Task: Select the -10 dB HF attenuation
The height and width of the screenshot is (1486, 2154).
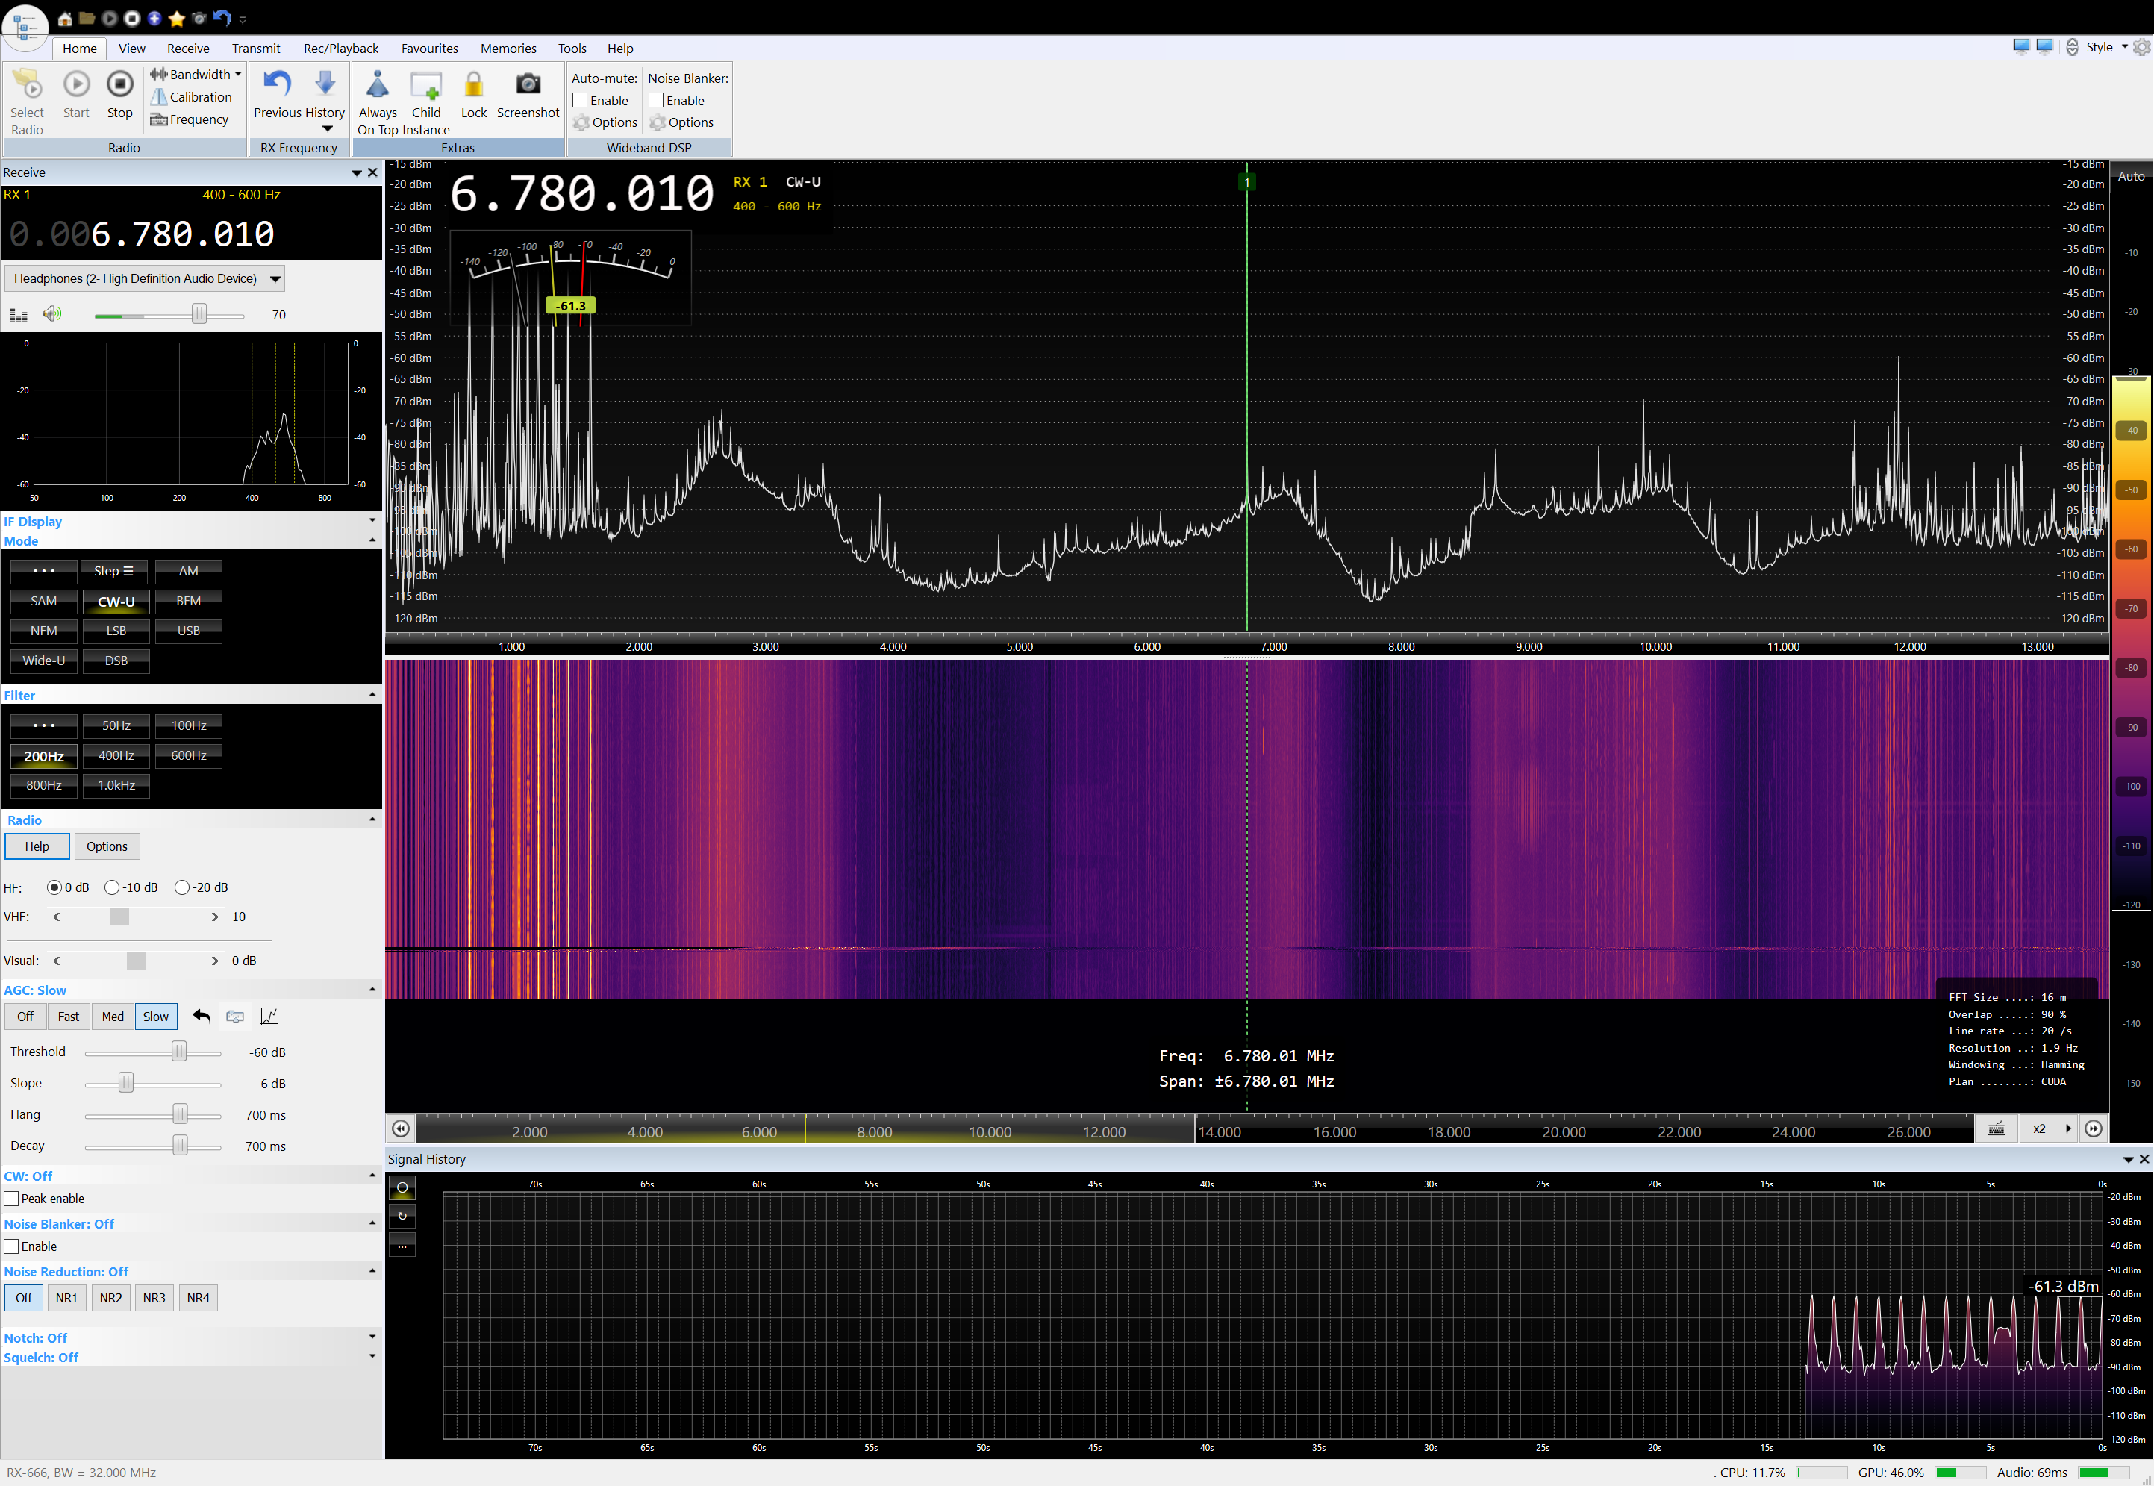Action: 112,887
